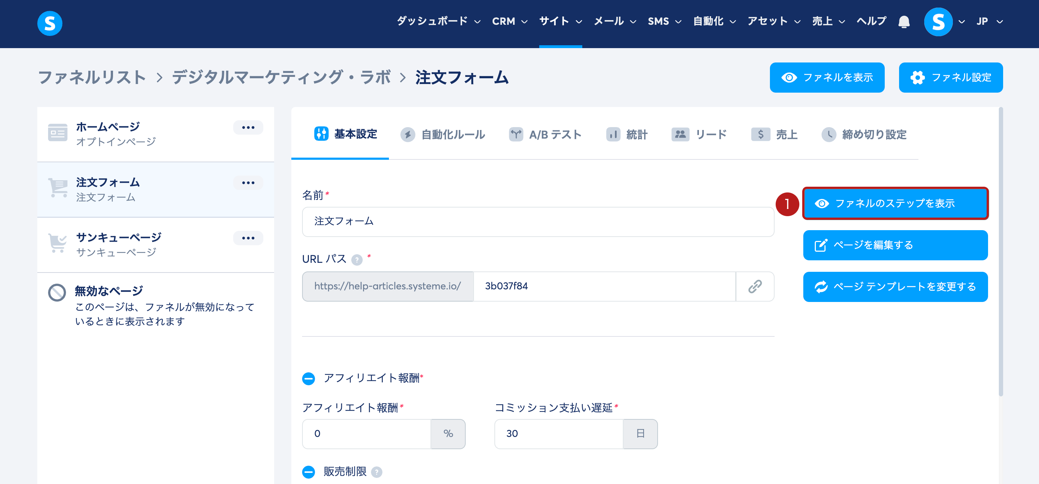The width and height of the screenshot is (1039, 484).
Task: Click the サンキューページ cart-check icon
Action: 58,243
